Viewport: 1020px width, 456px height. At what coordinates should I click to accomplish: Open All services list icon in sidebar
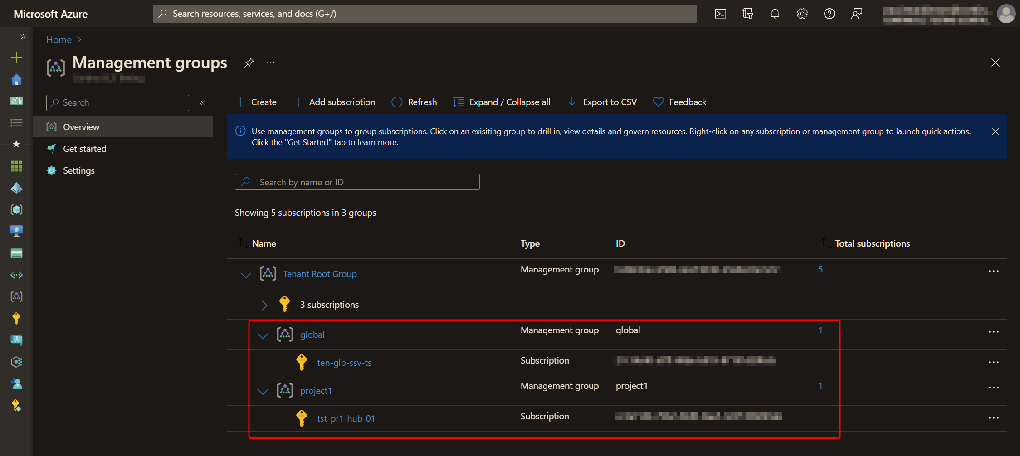[x=16, y=122]
